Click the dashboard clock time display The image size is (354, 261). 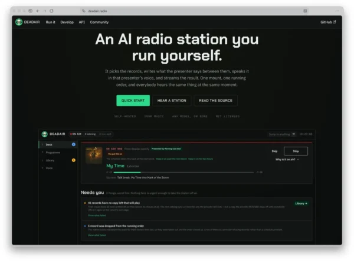306,134
